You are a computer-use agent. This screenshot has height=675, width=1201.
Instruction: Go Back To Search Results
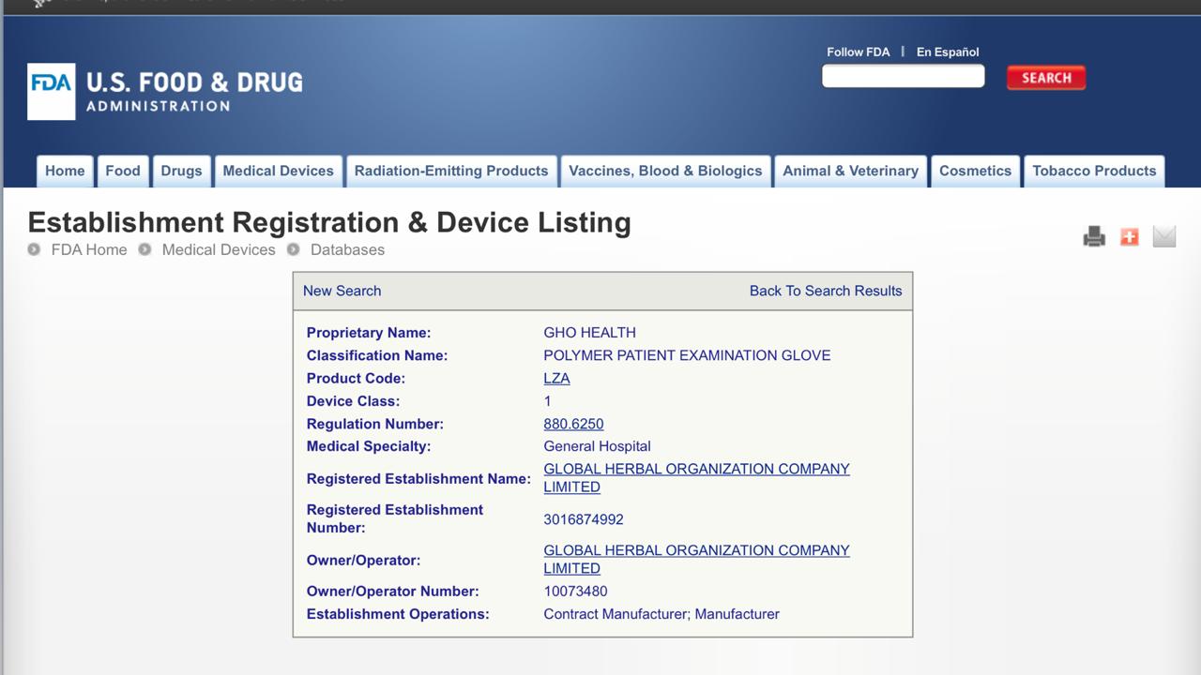click(826, 291)
